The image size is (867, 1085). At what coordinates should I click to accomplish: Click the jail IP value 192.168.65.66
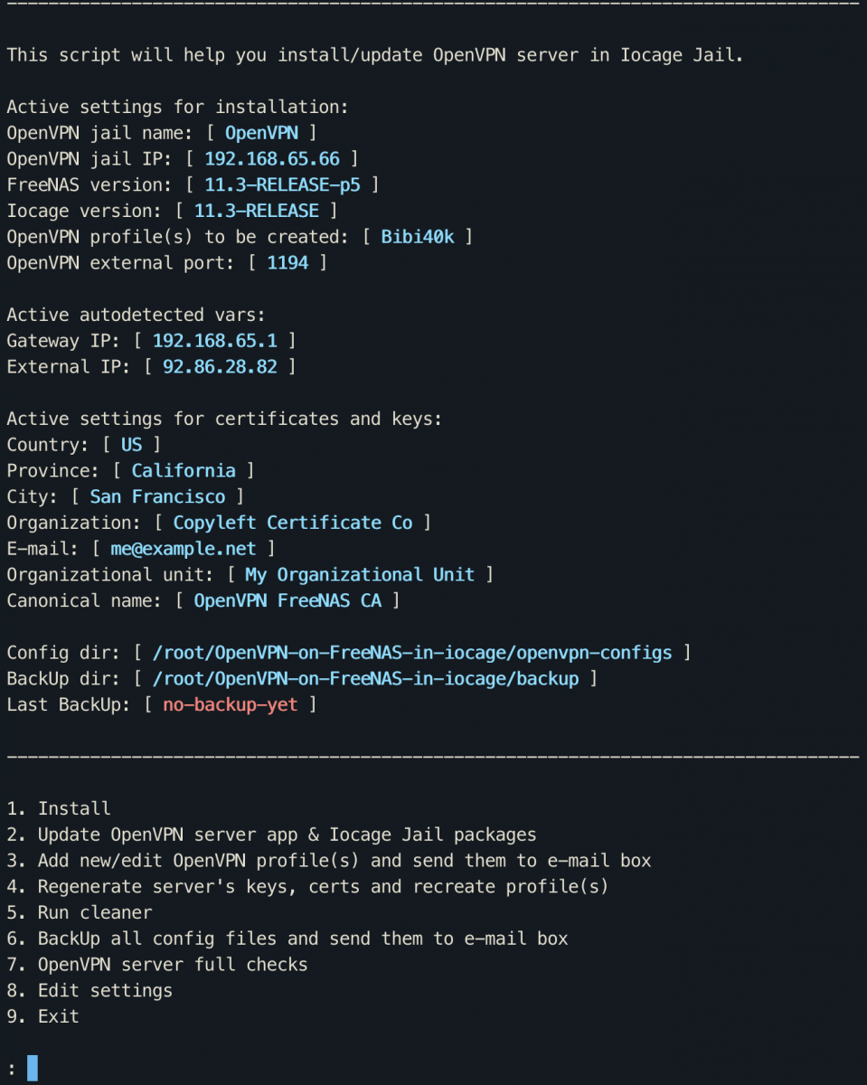coord(272,159)
